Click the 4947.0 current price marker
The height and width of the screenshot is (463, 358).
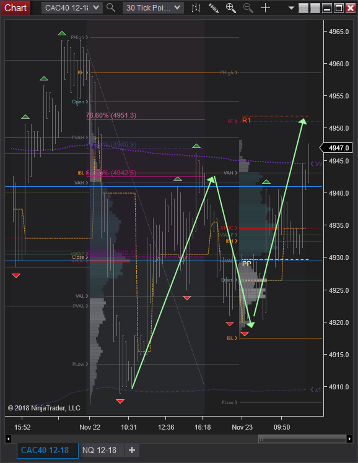[x=337, y=148]
